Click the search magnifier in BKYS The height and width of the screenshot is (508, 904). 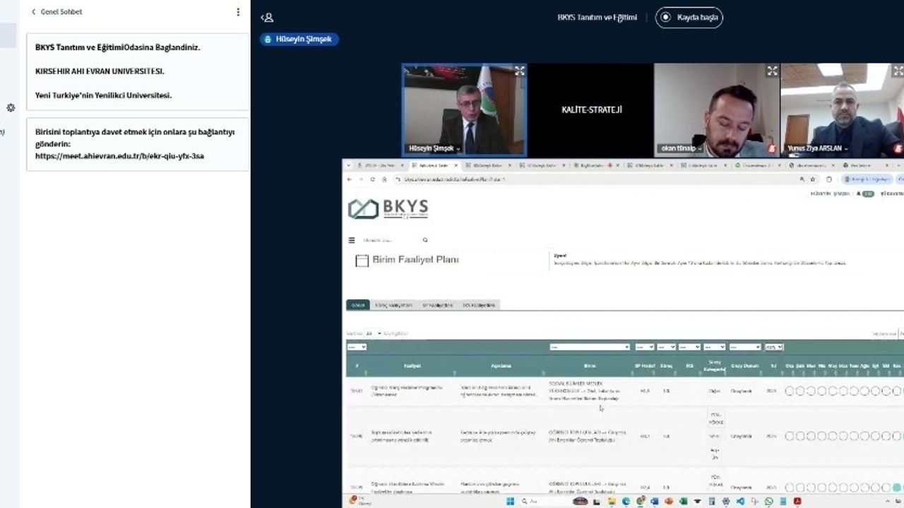pos(425,240)
